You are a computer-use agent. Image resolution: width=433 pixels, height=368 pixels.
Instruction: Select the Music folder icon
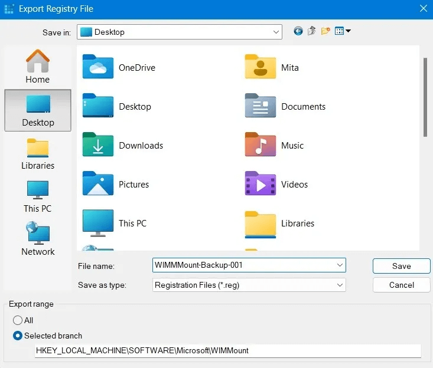[260, 144]
